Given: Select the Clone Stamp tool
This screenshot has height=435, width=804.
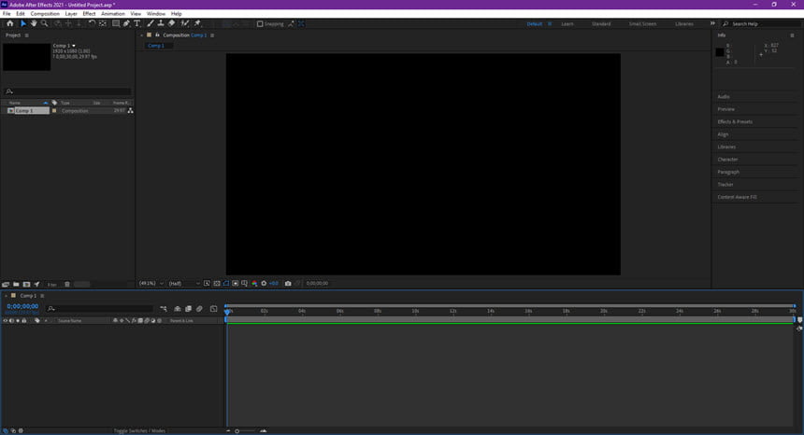Looking at the screenshot, I should (x=161, y=23).
